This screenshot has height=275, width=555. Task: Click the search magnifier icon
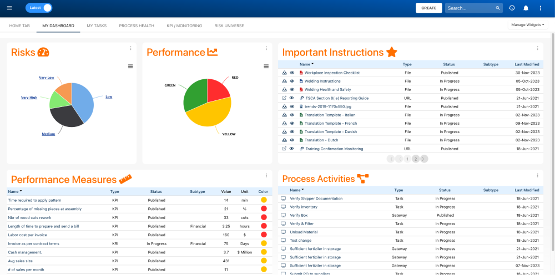(x=498, y=8)
